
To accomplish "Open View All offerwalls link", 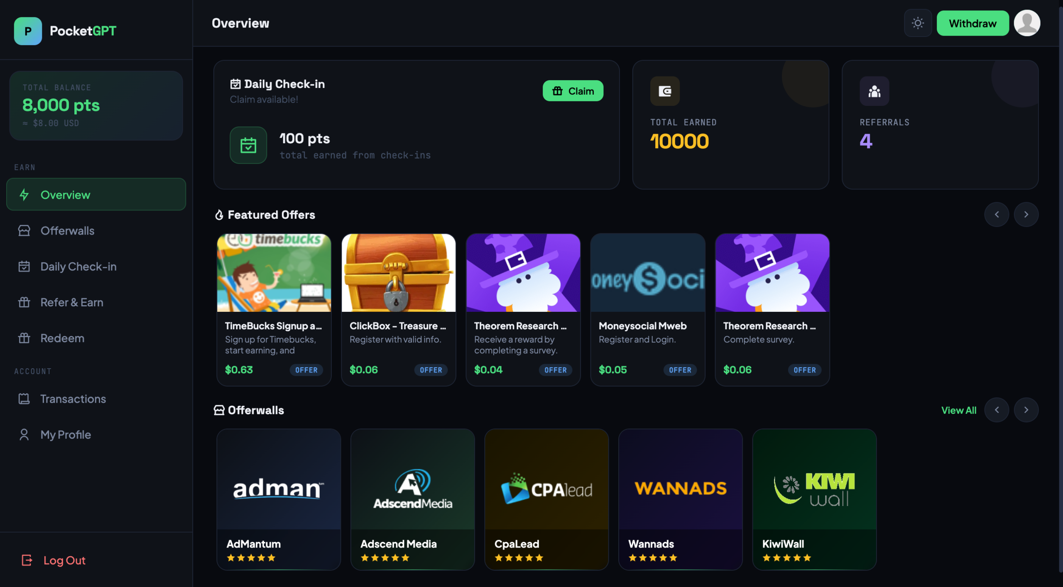I will click(x=958, y=410).
